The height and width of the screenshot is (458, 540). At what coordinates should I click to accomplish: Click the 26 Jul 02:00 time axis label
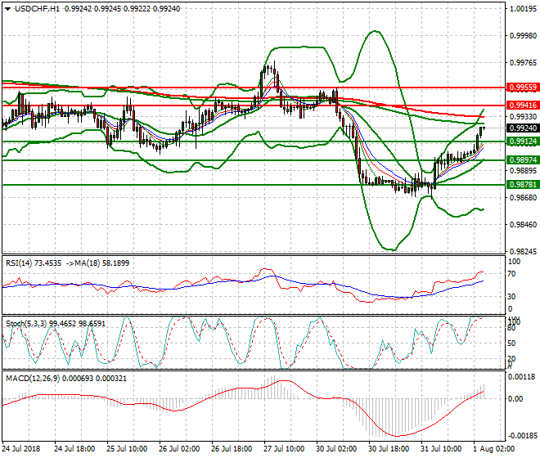coord(179,449)
